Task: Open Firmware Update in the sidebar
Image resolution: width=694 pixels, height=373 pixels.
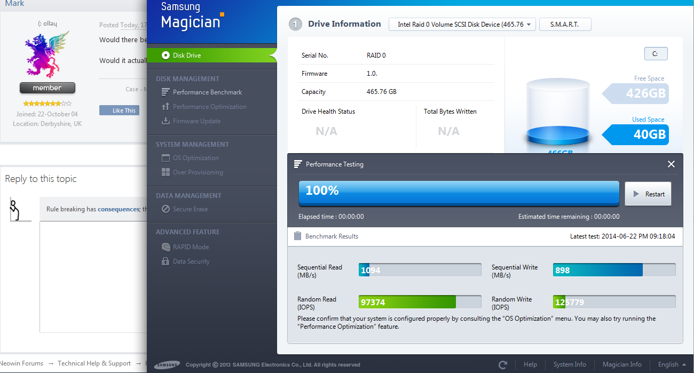Action: click(196, 121)
